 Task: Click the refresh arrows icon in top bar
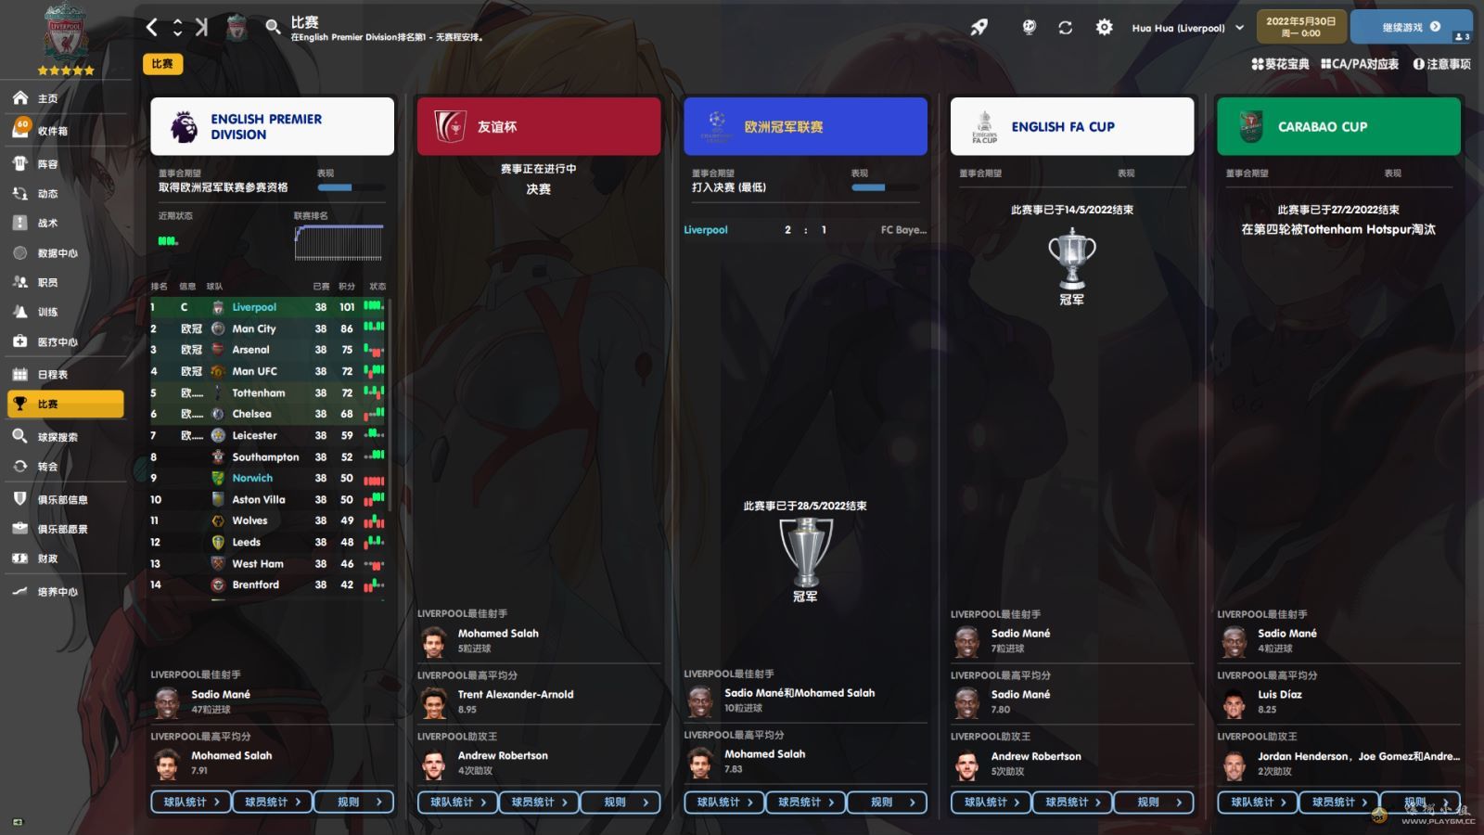[x=1066, y=28]
